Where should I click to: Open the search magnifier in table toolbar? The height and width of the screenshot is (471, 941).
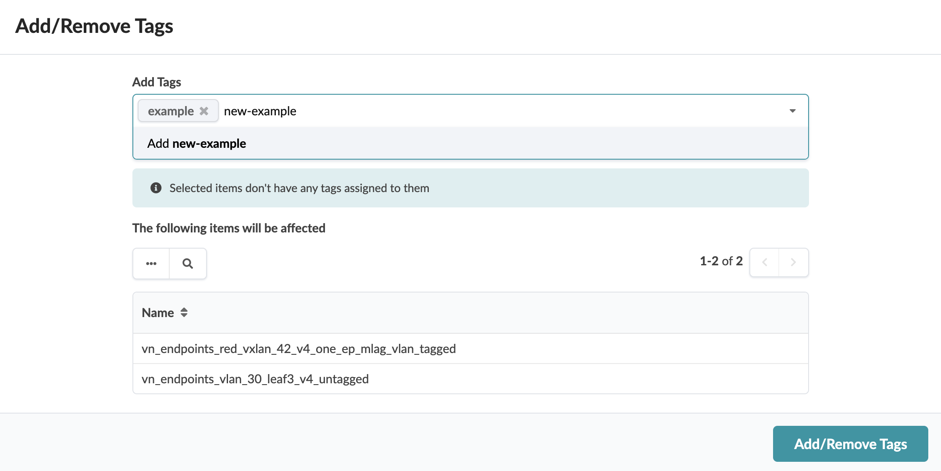point(188,264)
